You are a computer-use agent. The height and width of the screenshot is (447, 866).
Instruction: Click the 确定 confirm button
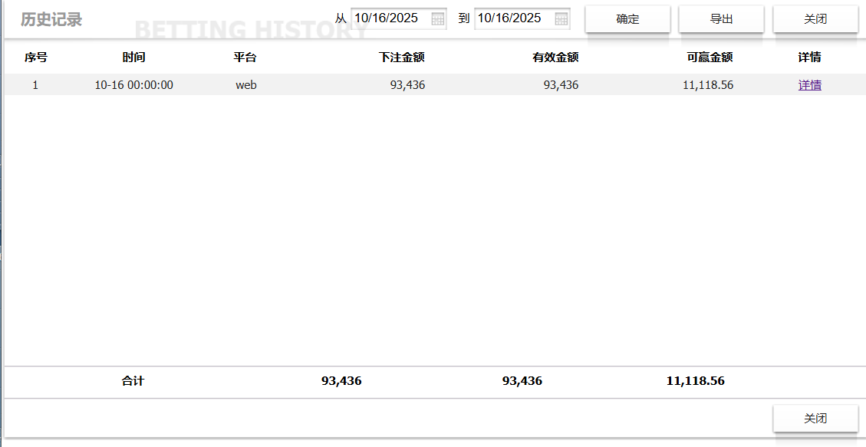627,18
